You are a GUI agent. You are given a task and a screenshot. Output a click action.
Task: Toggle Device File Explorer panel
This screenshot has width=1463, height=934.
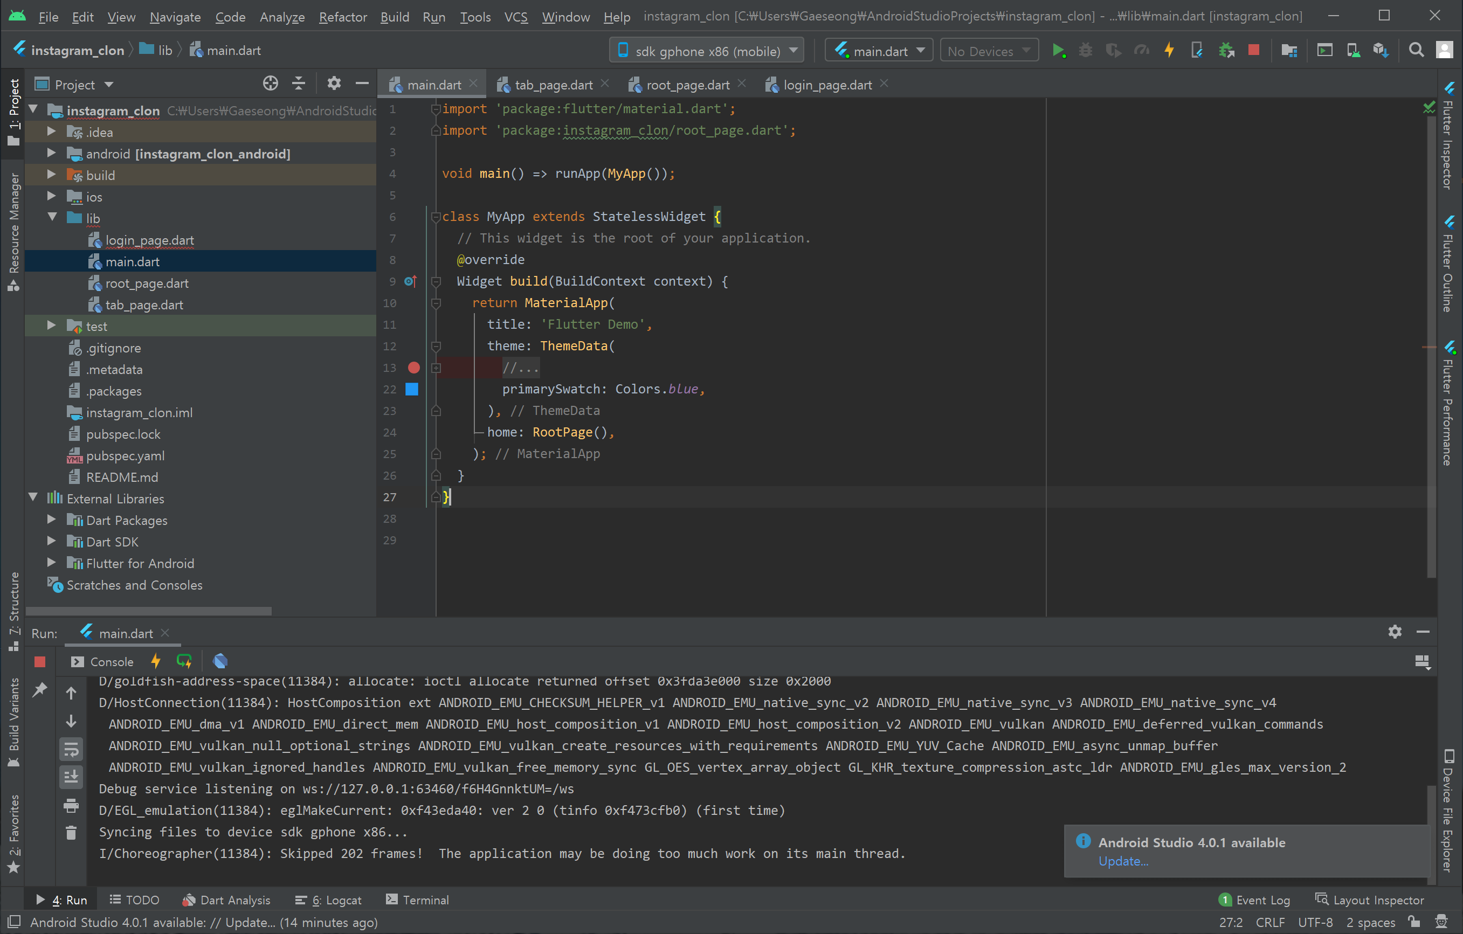click(x=1449, y=810)
